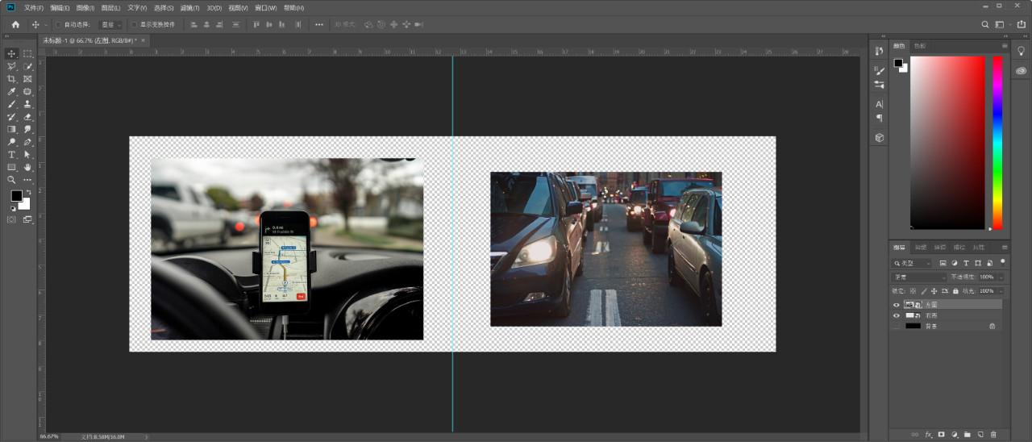Enable the 自动选择 checkbox
This screenshot has width=1032, height=442.
pyautogui.click(x=58, y=25)
